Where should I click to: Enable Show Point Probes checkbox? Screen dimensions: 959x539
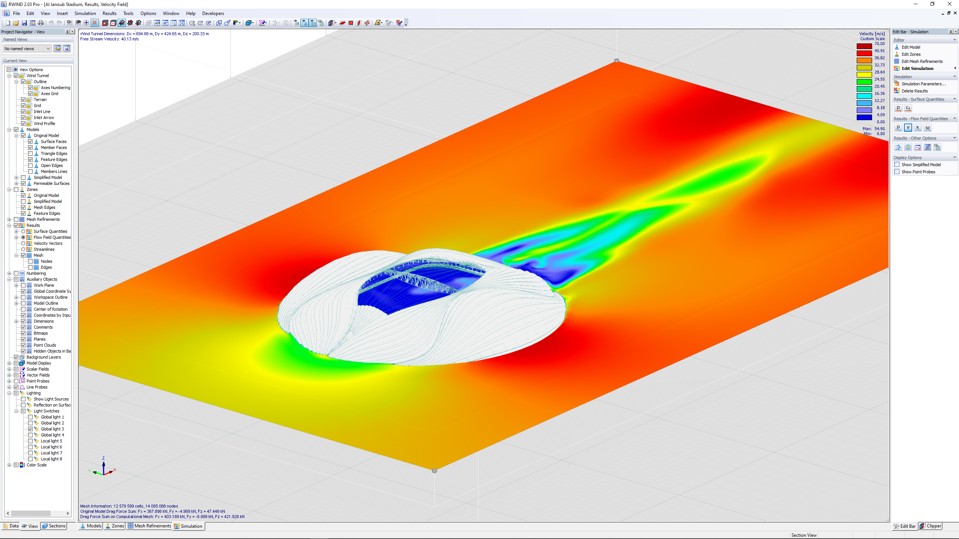point(897,172)
